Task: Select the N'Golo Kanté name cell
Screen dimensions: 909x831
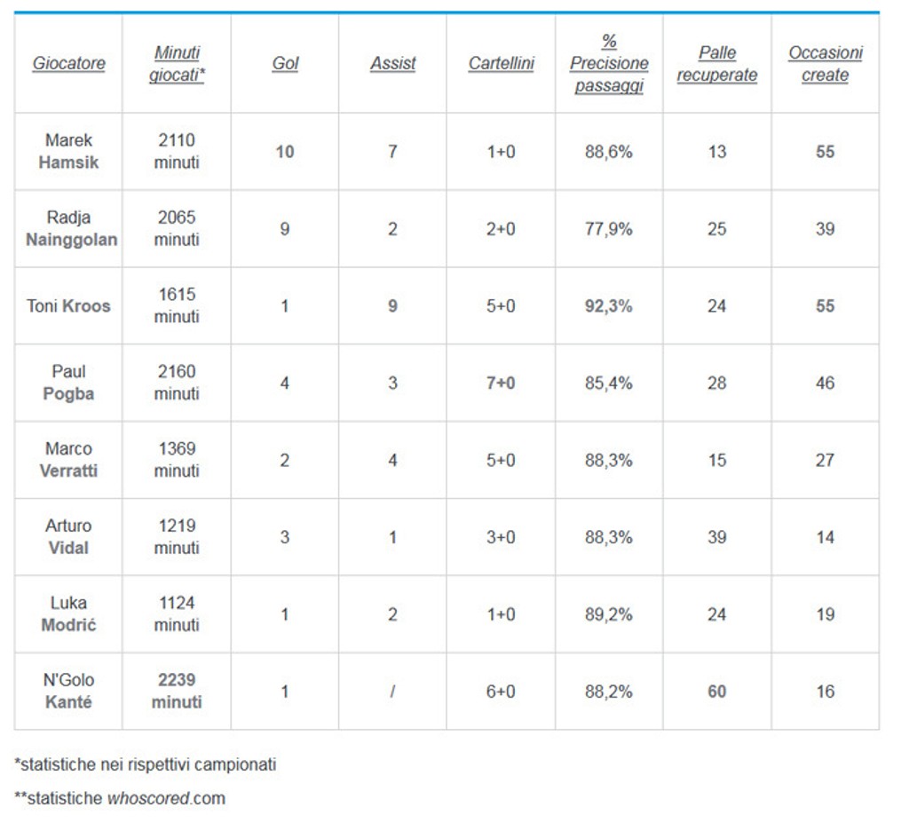Action: coord(68,692)
